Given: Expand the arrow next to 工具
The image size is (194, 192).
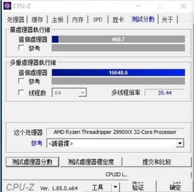Looking at the screenshot, I should [x=115, y=187].
